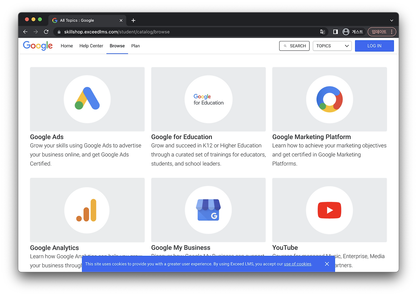Open the Google My Business title link
This screenshot has width=417, height=296.
(181, 248)
